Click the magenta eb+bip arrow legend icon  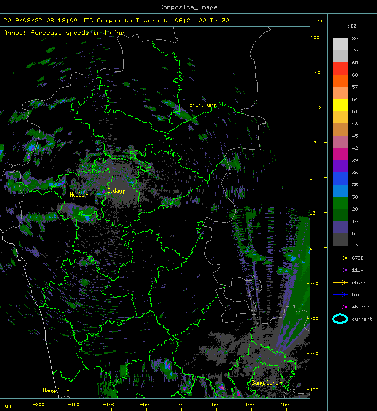pos(340,307)
